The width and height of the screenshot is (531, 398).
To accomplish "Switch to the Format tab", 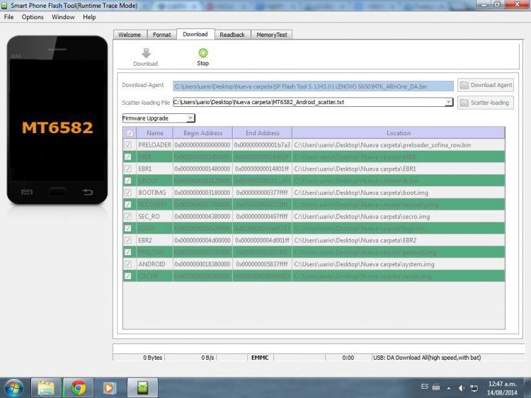I will pos(162,35).
